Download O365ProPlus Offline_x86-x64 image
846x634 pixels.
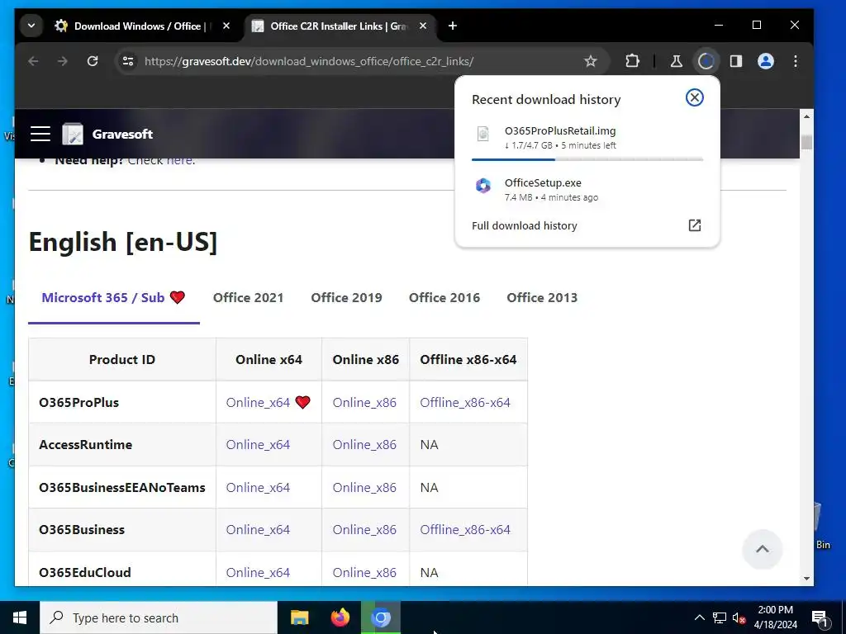pyautogui.click(x=465, y=403)
